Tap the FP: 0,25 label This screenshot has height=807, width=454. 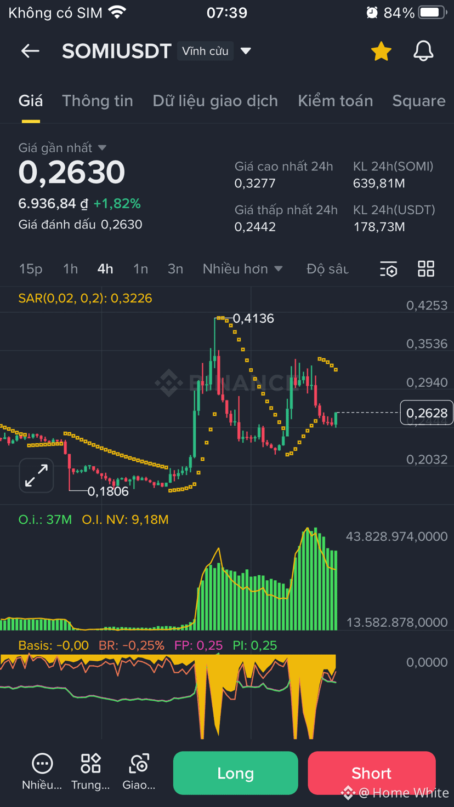click(198, 645)
